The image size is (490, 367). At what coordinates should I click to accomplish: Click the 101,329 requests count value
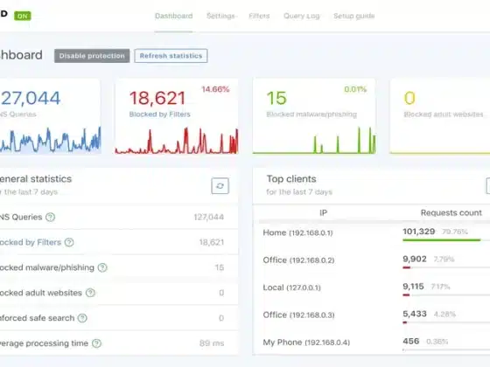pos(419,232)
